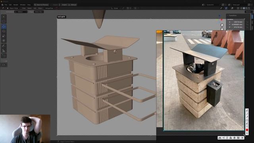This screenshot has width=254, height=143.
Task: Pick the screenshot Marker tool
Action: pyautogui.click(x=247, y=124)
